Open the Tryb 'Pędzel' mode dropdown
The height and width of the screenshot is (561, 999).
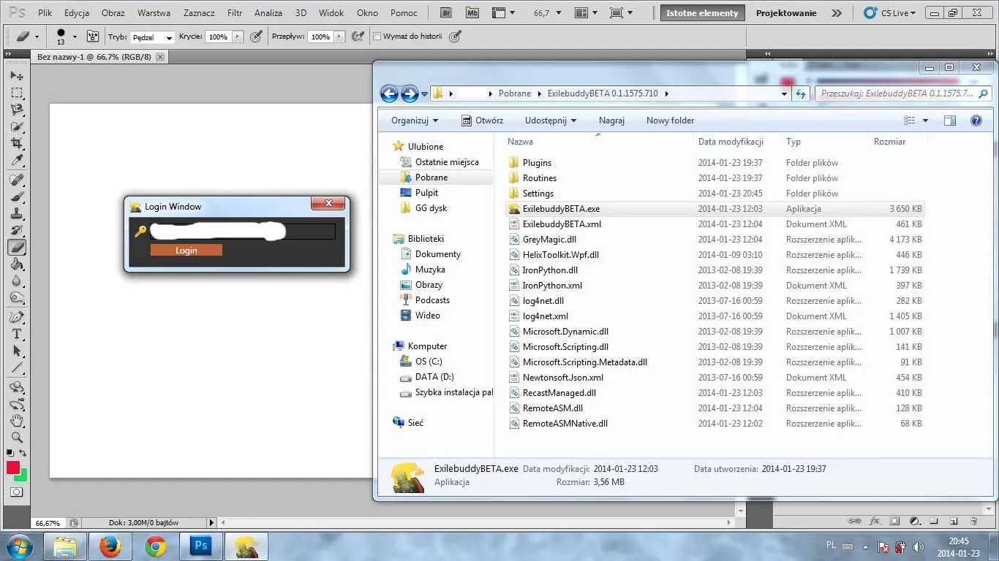(x=152, y=37)
